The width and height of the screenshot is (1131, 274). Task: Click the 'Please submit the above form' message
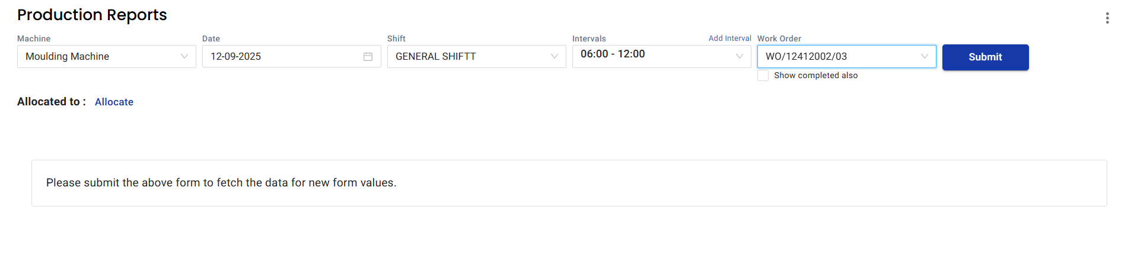221,183
